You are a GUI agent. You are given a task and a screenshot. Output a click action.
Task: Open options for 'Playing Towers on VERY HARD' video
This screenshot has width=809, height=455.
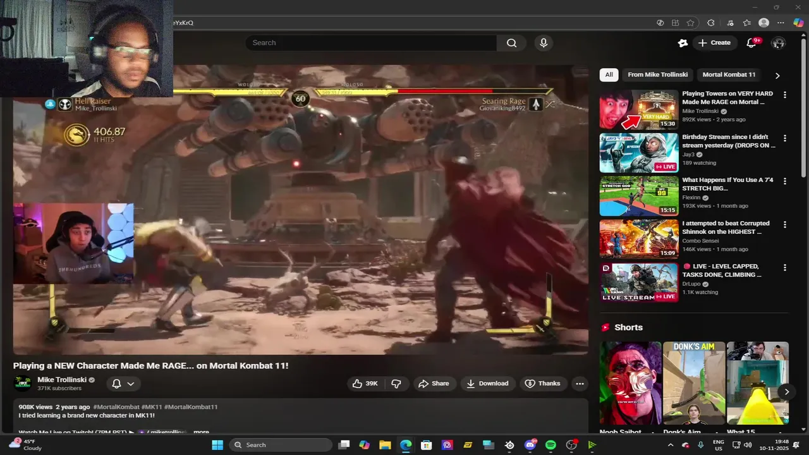(785, 95)
